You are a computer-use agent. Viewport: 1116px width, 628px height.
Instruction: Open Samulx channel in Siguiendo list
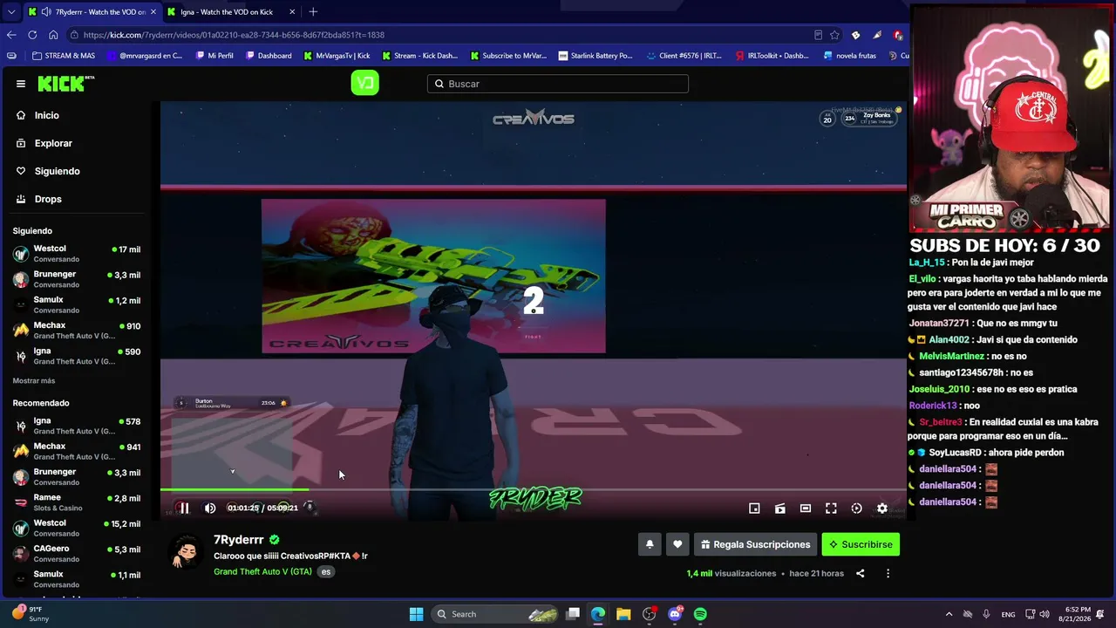tap(77, 304)
